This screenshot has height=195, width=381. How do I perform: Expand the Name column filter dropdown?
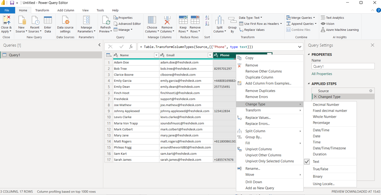pyautogui.click(x=156, y=55)
